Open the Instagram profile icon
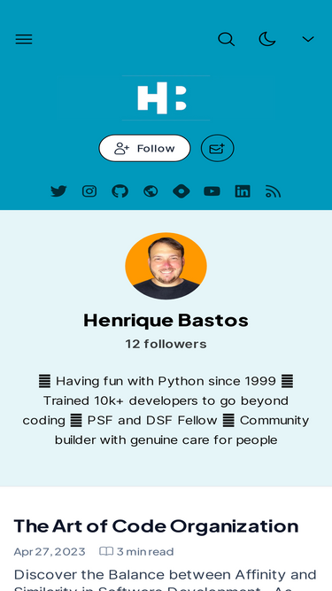 [x=89, y=191]
